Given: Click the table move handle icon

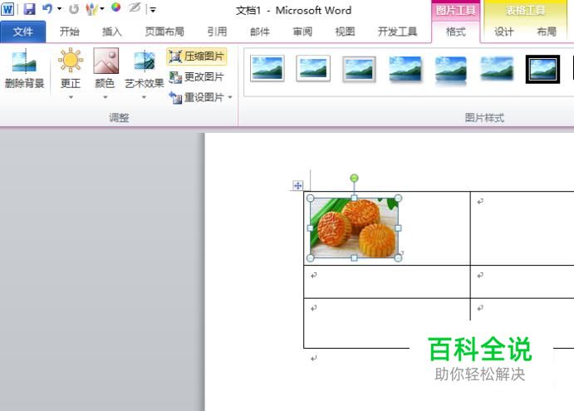Looking at the screenshot, I should coord(297,185).
